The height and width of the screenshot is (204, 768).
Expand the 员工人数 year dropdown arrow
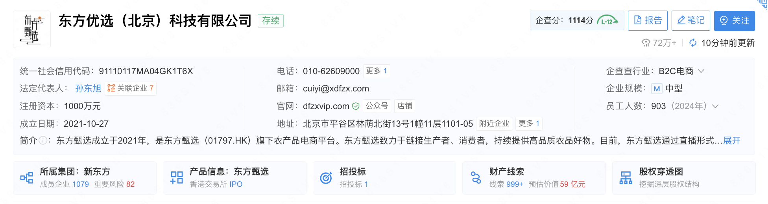pos(715,106)
